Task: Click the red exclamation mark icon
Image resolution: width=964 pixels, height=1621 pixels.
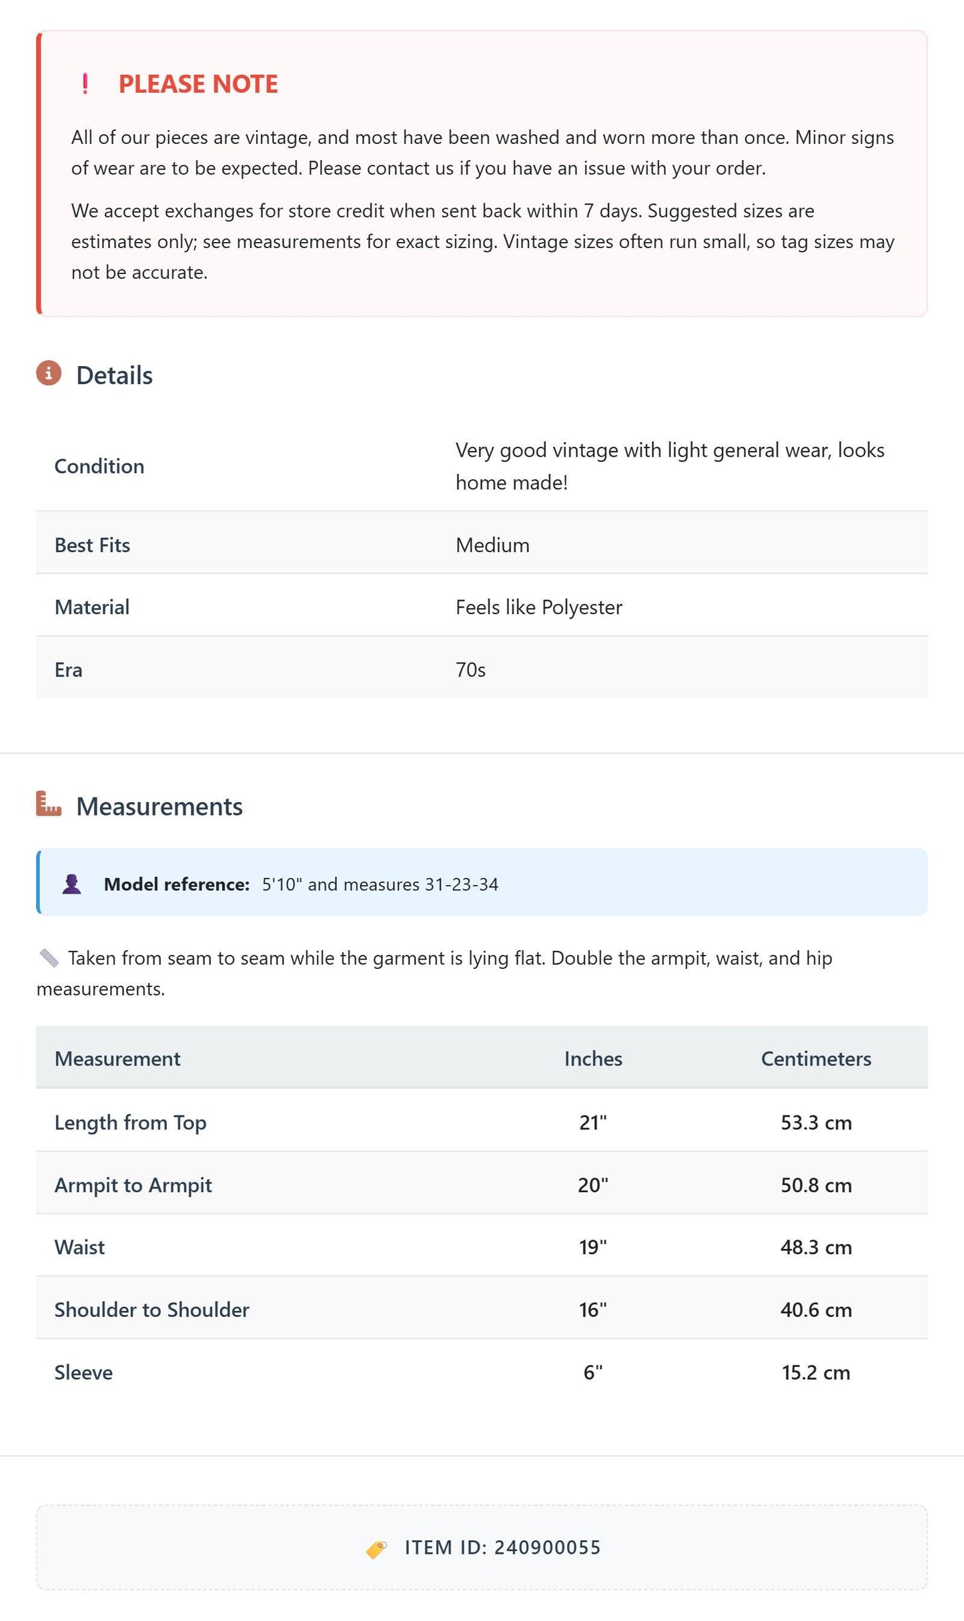Action: pyautogui.click(x=85, y=84)
